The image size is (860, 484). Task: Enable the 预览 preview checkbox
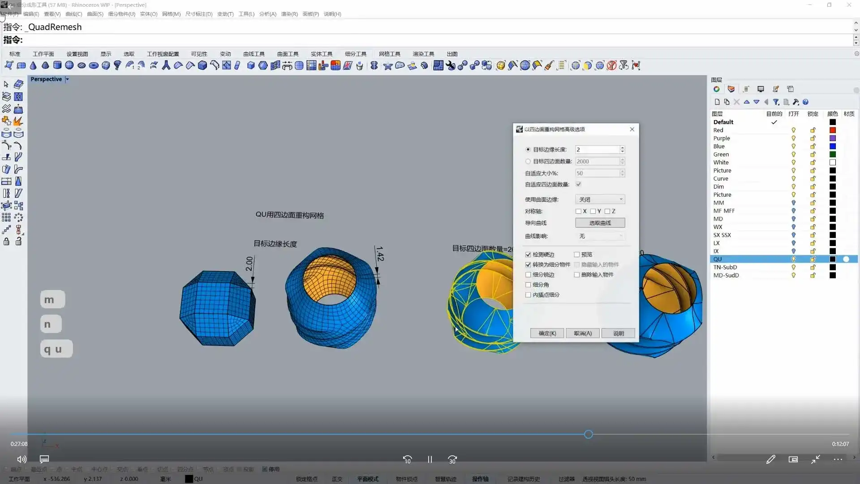577,255
